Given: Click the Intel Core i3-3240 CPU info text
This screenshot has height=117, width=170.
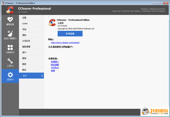Looking at the screenshot, I should (139, 11).
